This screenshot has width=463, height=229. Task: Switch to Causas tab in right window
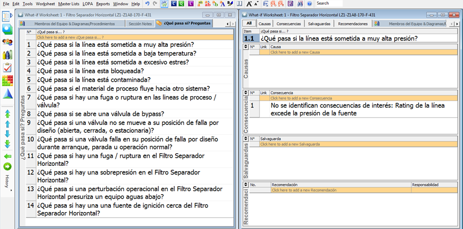[x=264, y=24]
